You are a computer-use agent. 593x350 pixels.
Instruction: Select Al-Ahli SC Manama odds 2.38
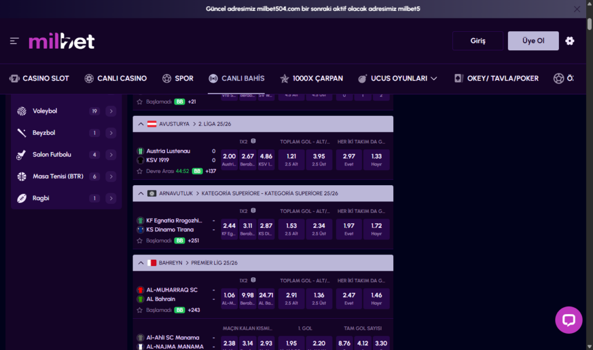229,344
